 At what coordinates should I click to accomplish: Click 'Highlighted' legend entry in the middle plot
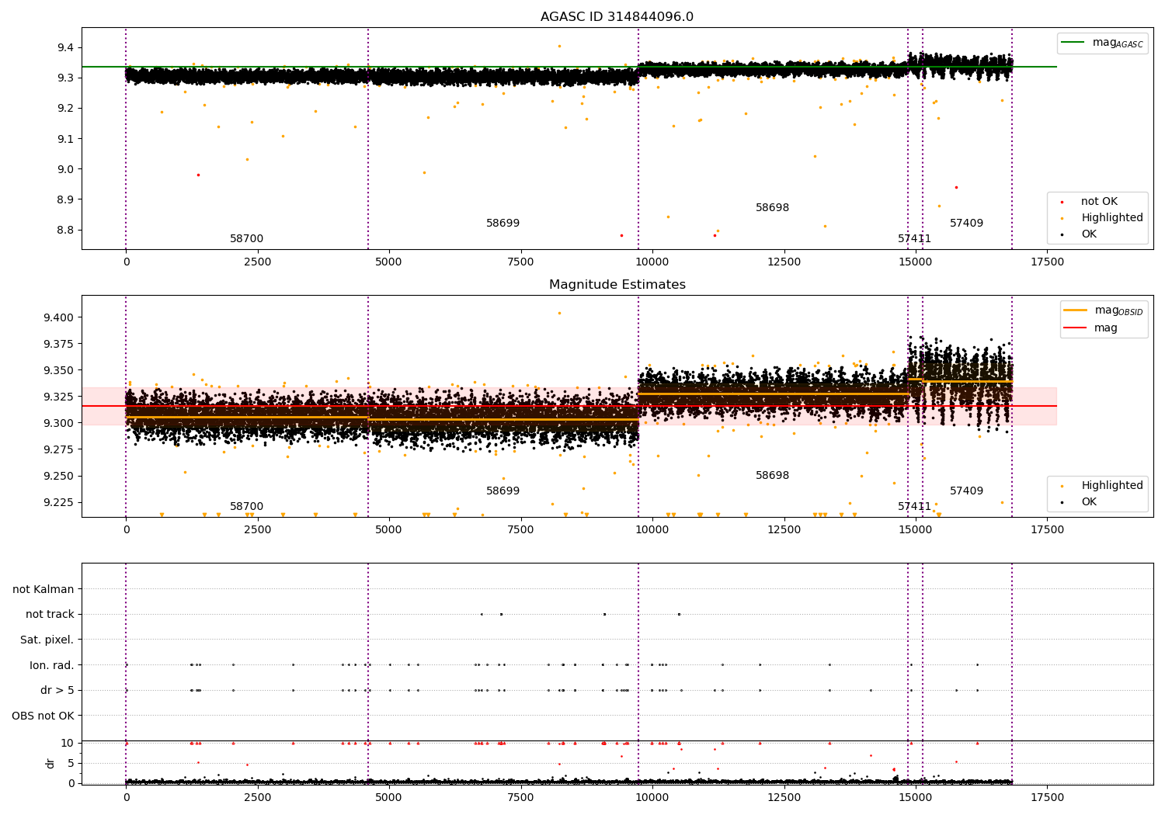click(x=1101, y=486)
